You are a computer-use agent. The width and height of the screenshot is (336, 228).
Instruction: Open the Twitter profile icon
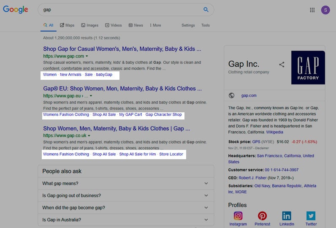pyautogui.click(x=311, y=216)
